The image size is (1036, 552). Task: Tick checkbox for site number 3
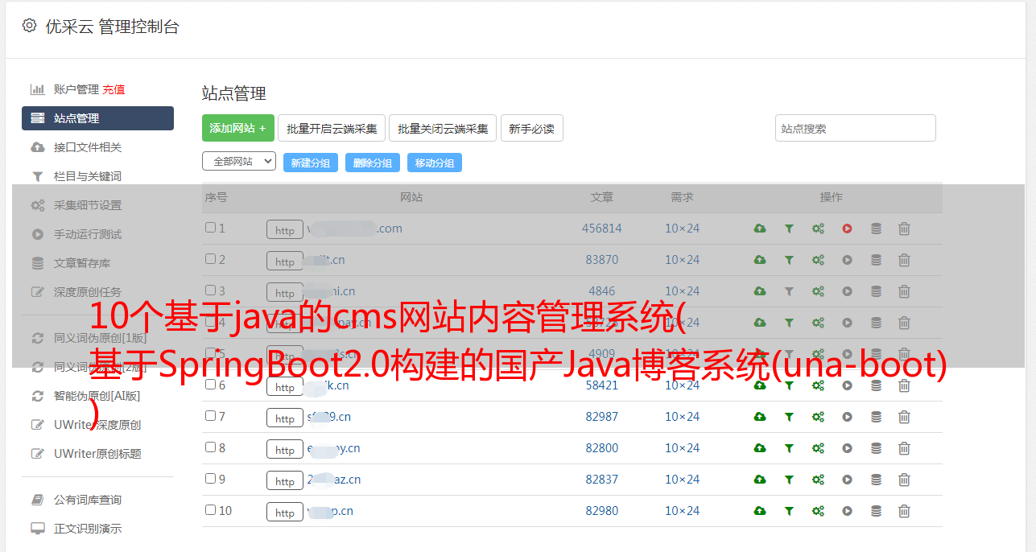coord(210,290)
